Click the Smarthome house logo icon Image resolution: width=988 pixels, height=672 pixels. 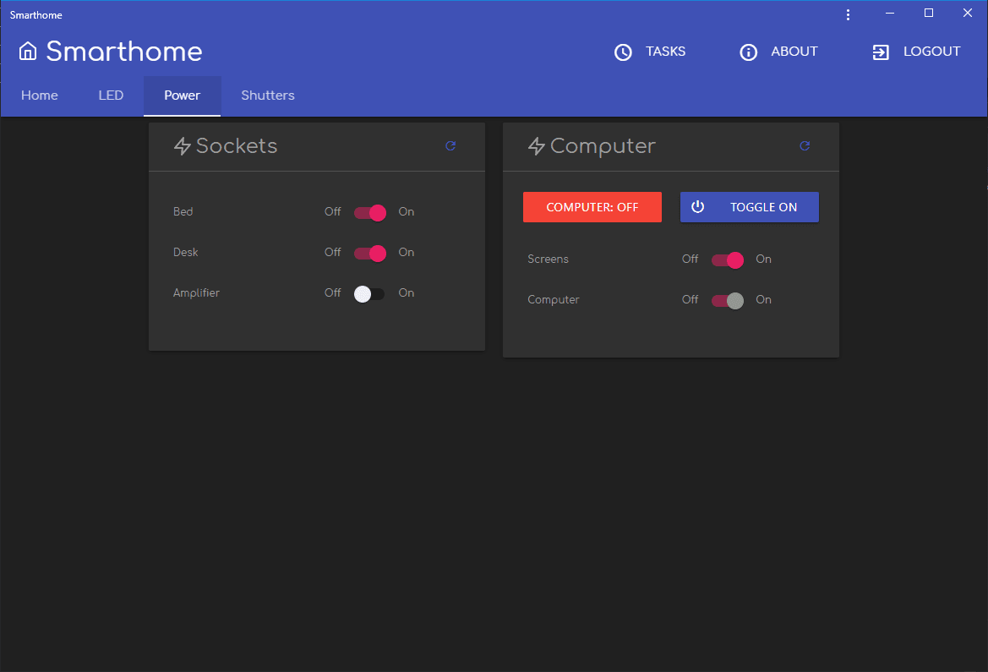tap(28, 51)
